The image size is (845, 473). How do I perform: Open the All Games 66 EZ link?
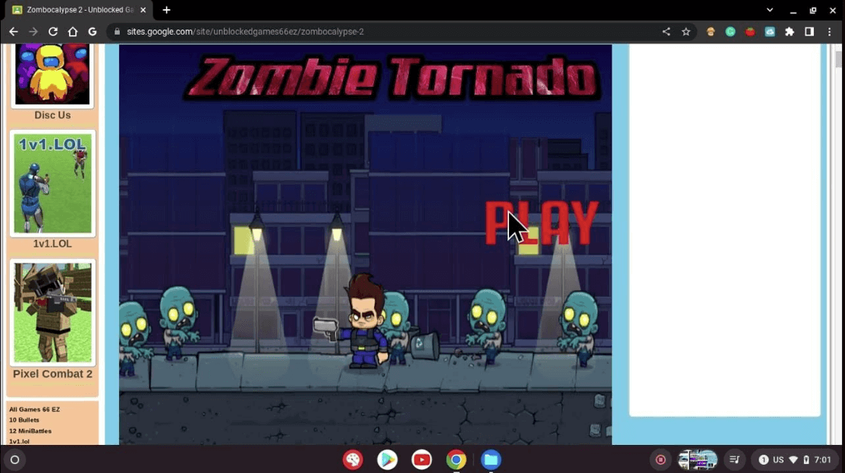pyautogui.click(x=34, y=409)
